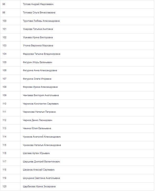This screenshot has height=192, width=156.
Task: Select Фигурин Игорь Евгеньевич entry
Action: 37,62
